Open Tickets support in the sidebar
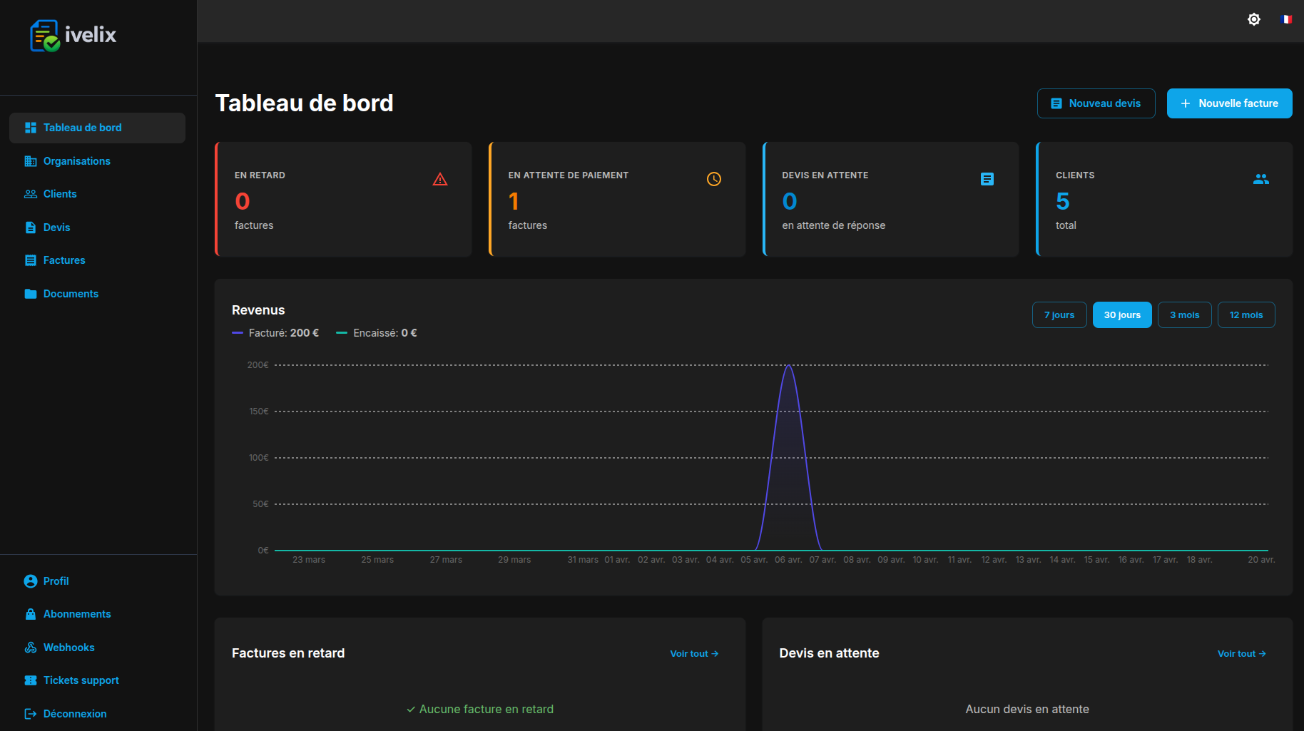1304x731 pixels. click(81, 680)
